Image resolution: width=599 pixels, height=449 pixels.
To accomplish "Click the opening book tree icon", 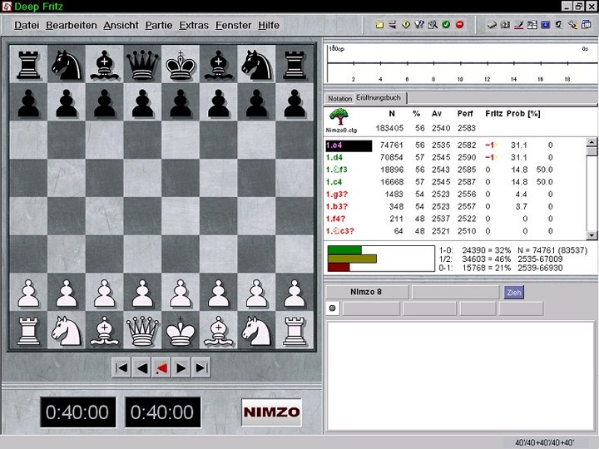I will pos(339,116).
